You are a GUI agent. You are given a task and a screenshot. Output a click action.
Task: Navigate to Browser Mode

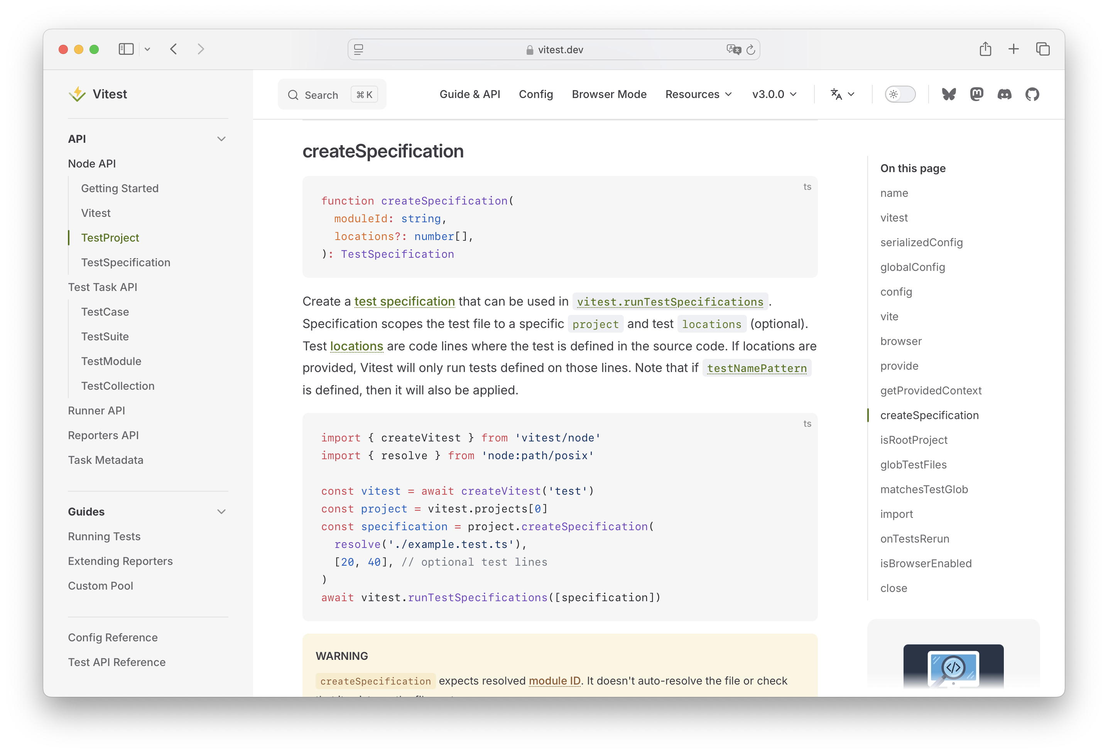pyautogui.click(x=609, y=94)
